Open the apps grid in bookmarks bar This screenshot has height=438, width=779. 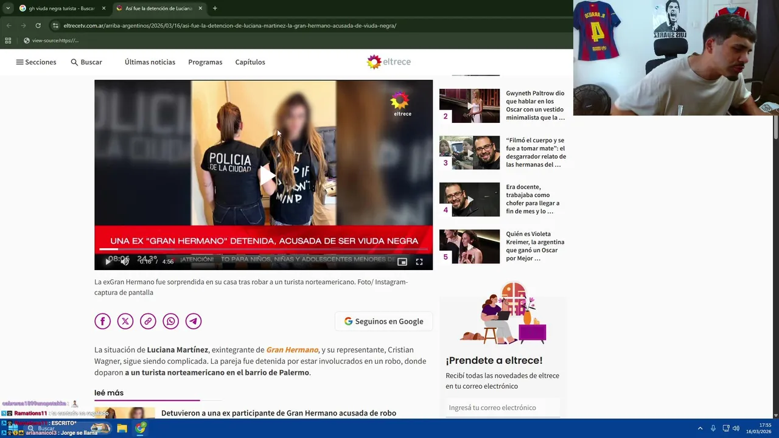(8, 41)
